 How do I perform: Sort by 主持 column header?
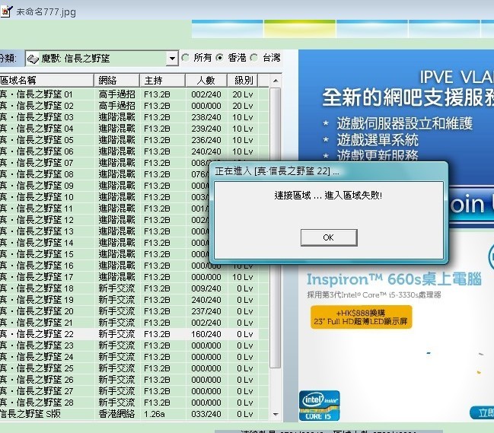coord(162,81)
